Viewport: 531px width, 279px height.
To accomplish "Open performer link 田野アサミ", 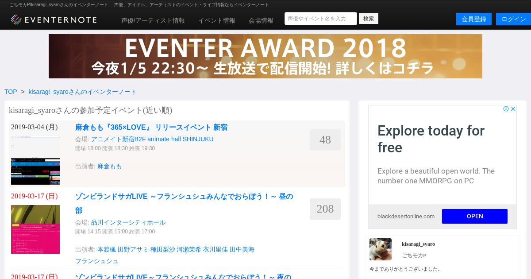I will pyautogui.click(x=133, y=249).
